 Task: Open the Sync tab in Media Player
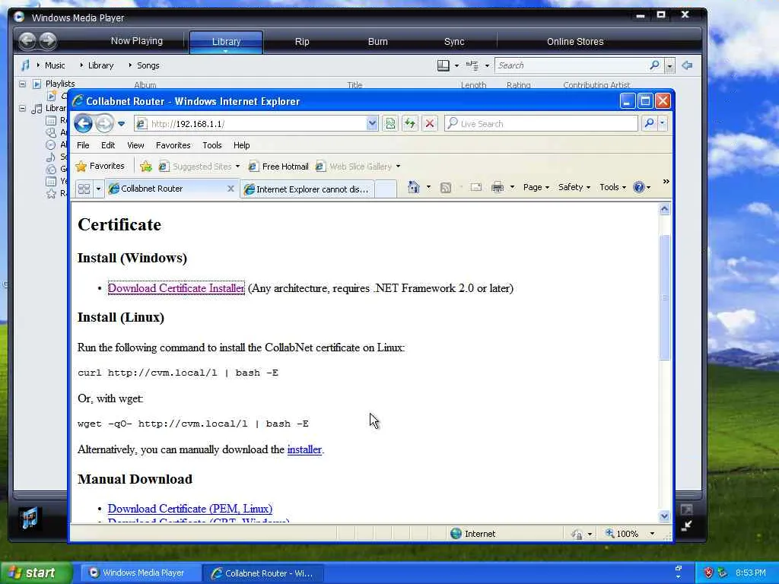(454, 42)
